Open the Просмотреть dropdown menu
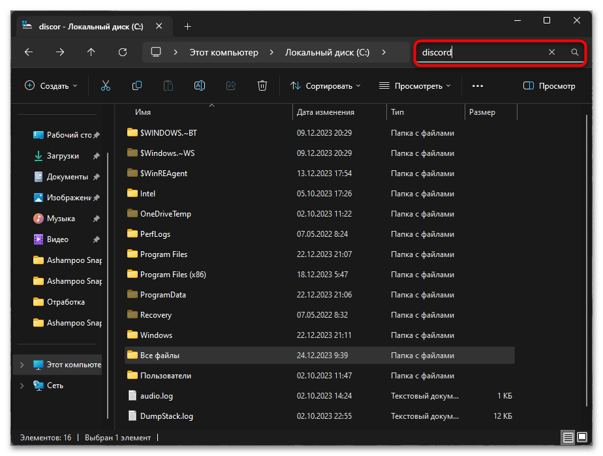This screenshot has width=603, height=456. (414, 85)
